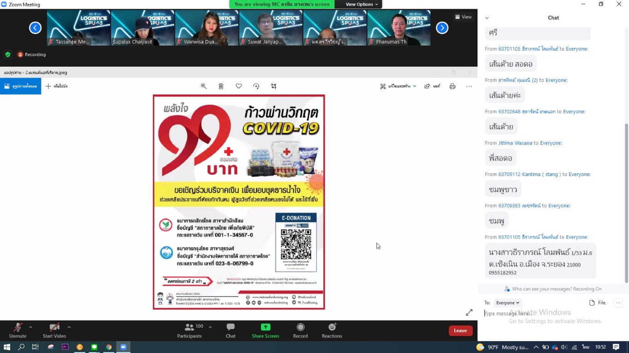629x353 pixels.
Task: Click the Print icon in Photos
Action: pos(453,86)
